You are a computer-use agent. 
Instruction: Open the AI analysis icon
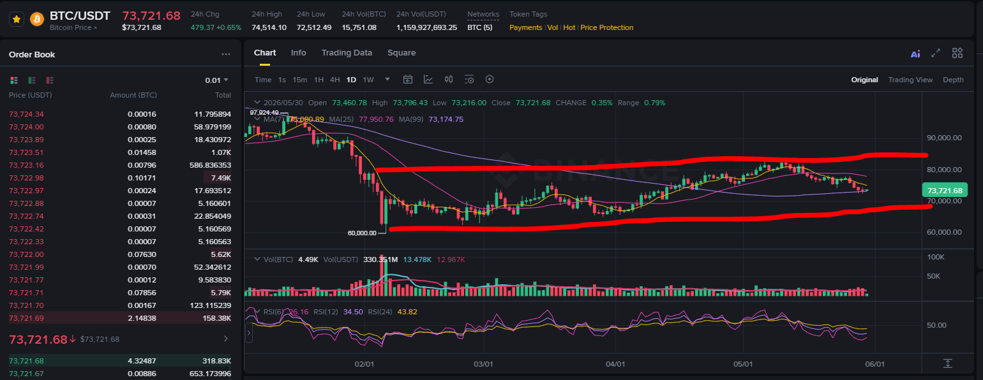click(x=915, y=54)
